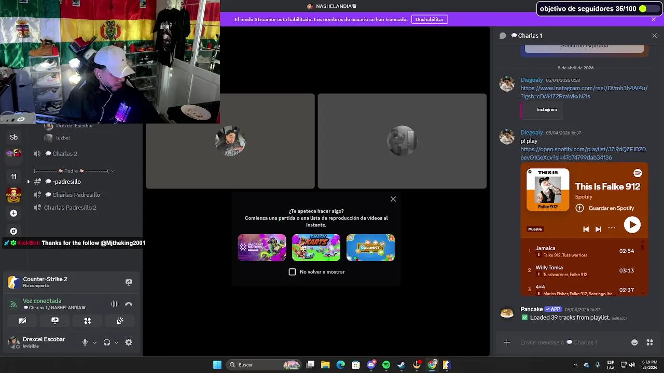Viewport: 664px width, 373px height.
Task: Open the soundboard button
Action: (x=120, y=321)
